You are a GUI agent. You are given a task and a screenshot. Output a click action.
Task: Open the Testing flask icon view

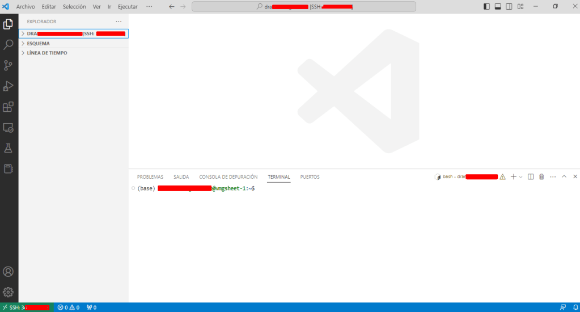9,148
